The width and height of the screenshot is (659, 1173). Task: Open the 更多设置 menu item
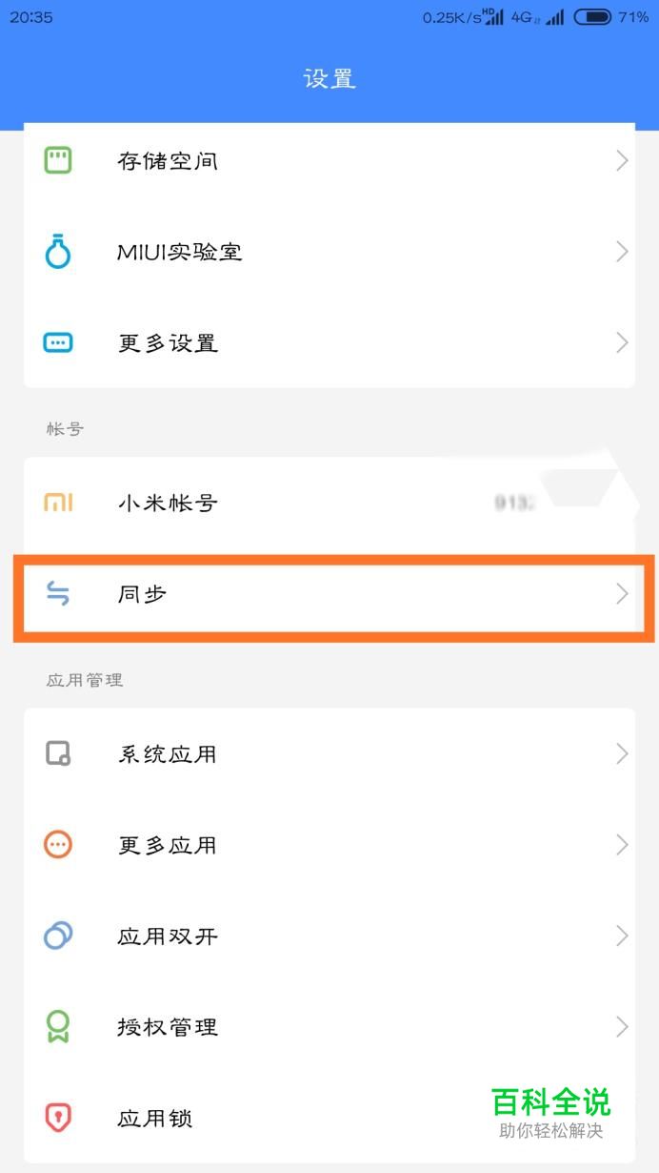click(x=168, y=342)
